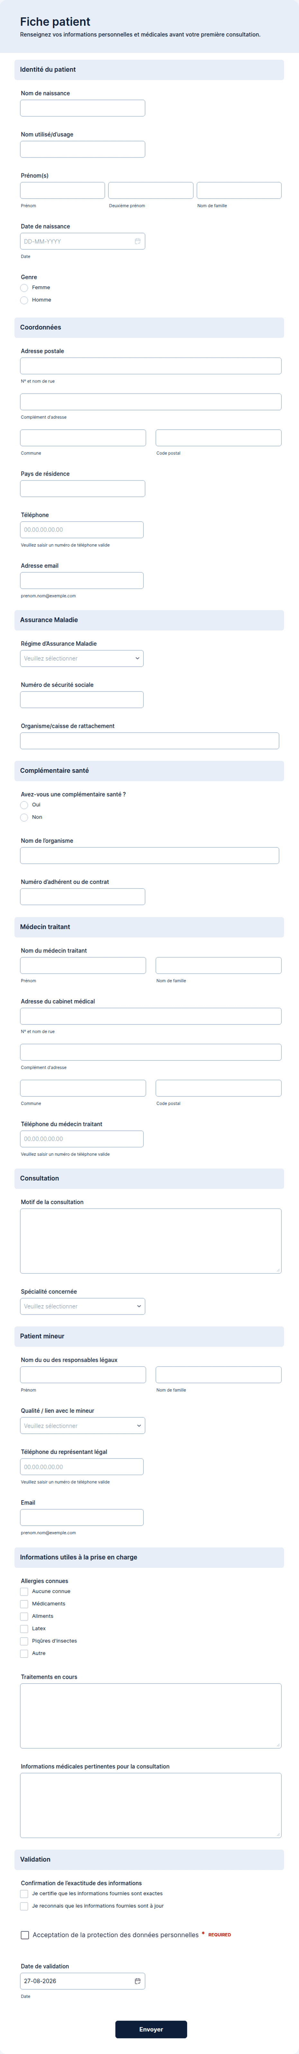Open Qualité / lien avec le mineur dropdown
The height and width of the screenshot is (2054, 299).
[x=83, y=1426]
